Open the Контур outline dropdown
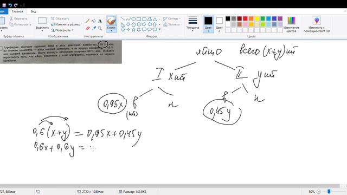347x195 pixels. click(172, 19)
